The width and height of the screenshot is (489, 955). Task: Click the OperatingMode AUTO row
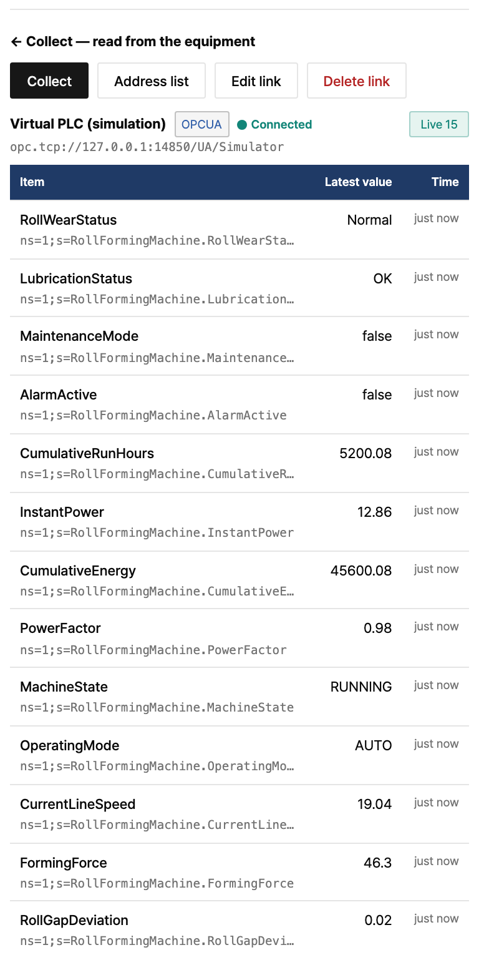(240, 755)
